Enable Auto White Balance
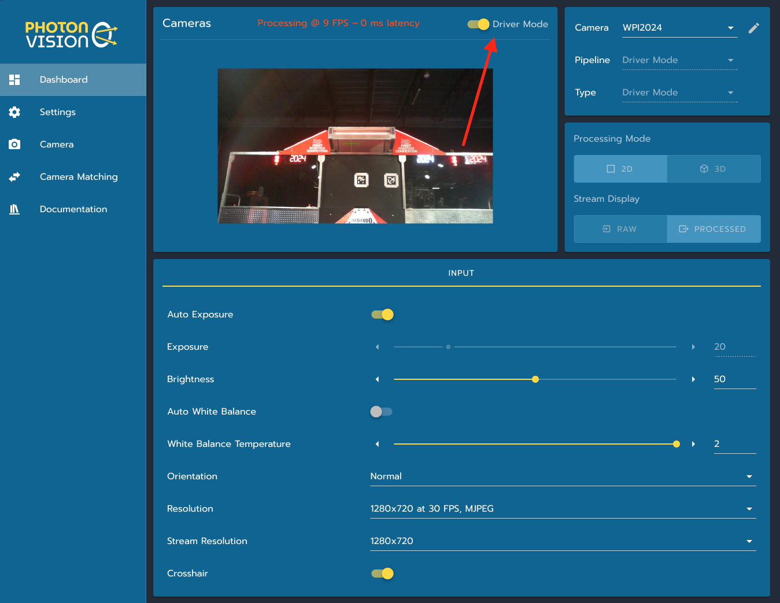The image size is (780, 603). tap(381, 411)
